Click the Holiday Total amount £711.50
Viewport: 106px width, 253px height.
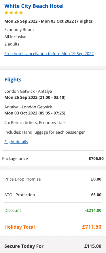[x=92, y=227]
